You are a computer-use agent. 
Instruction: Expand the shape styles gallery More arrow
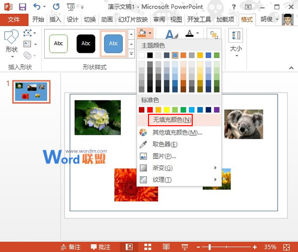(x=131, y=54)
